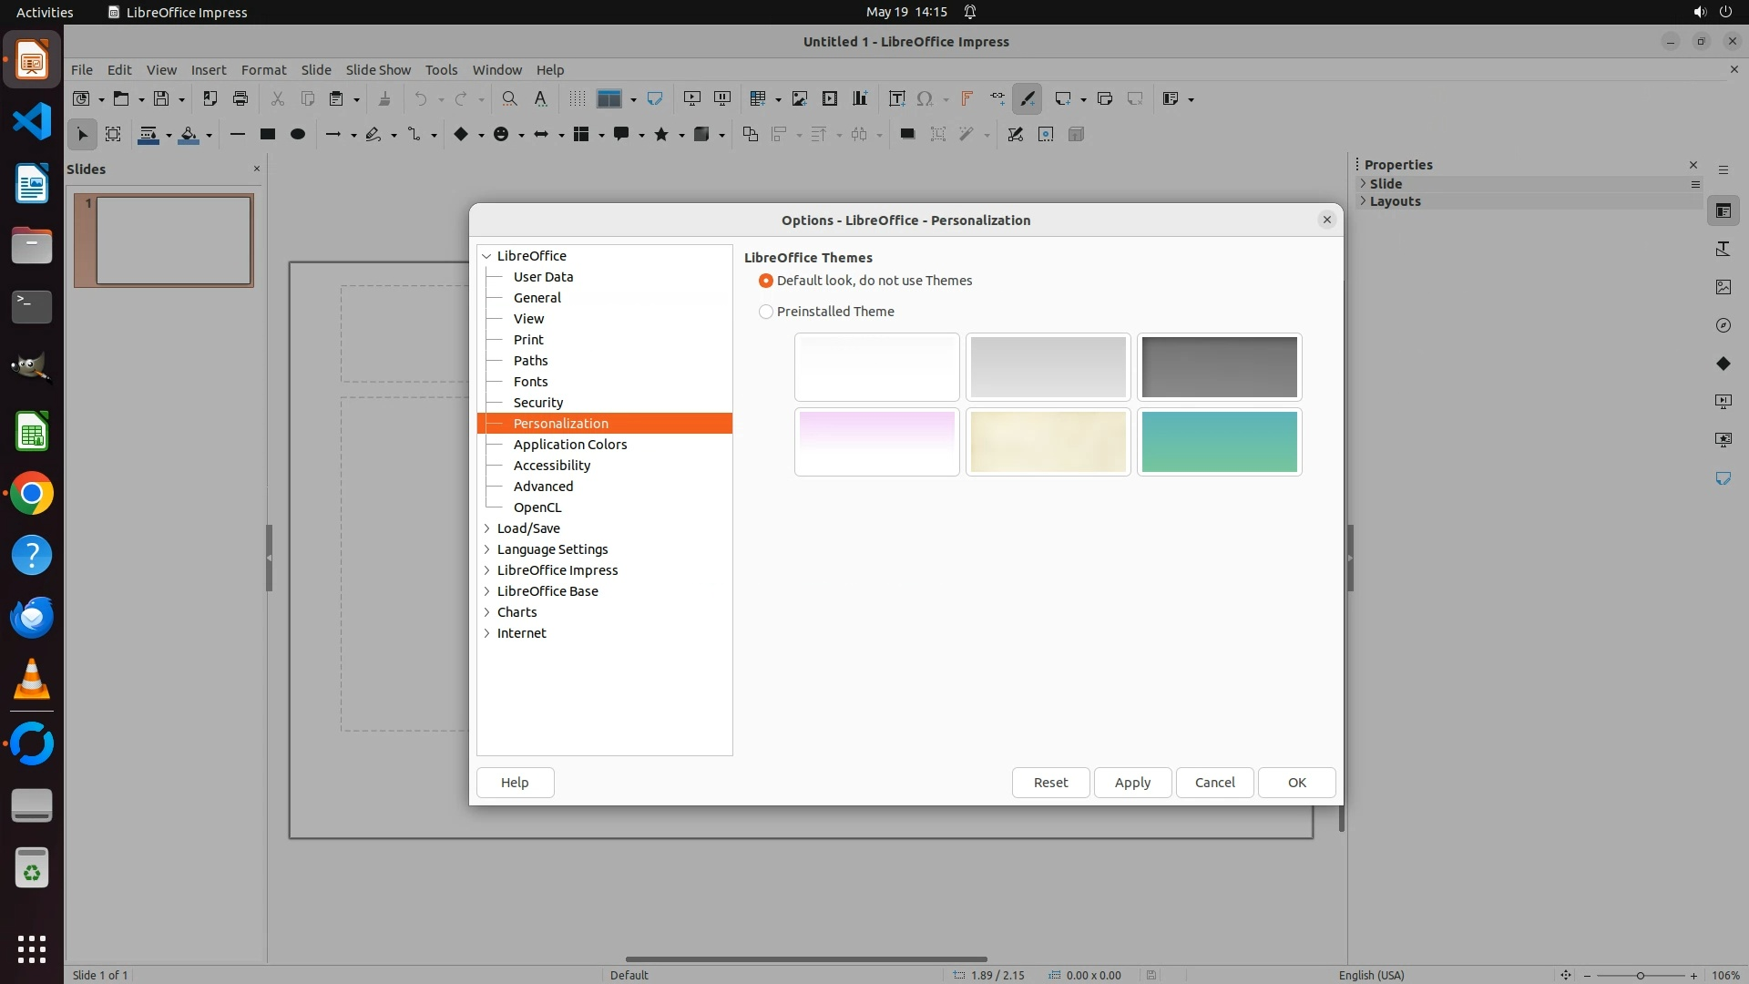Viewport: 1749px width, 984px height.
Task: Click the Insert Chart toolbar icon
Action: coord(860,98)
